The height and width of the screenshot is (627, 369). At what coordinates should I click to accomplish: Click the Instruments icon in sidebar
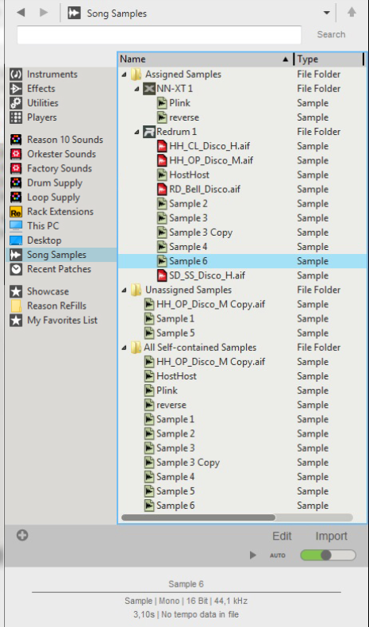(16, 74)
